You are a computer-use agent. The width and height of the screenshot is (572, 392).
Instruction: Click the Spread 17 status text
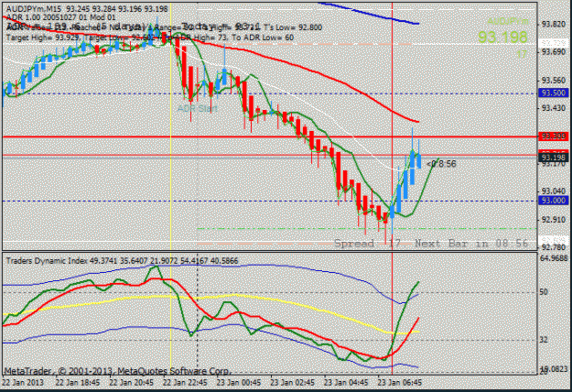(x=367, y=243)
